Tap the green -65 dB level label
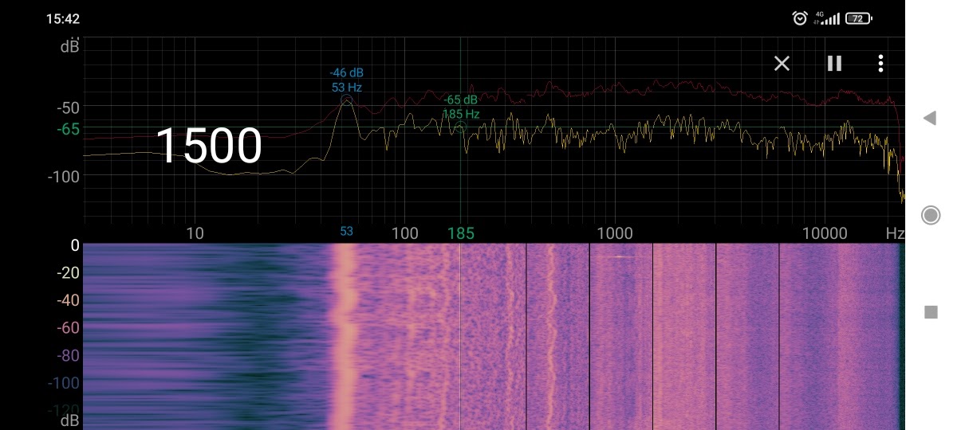Image resolution: width=957 pixels, height=430 pixels. tap(69, 128)
